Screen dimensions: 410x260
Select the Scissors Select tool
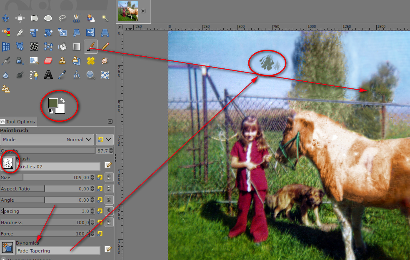coord(76,18)
